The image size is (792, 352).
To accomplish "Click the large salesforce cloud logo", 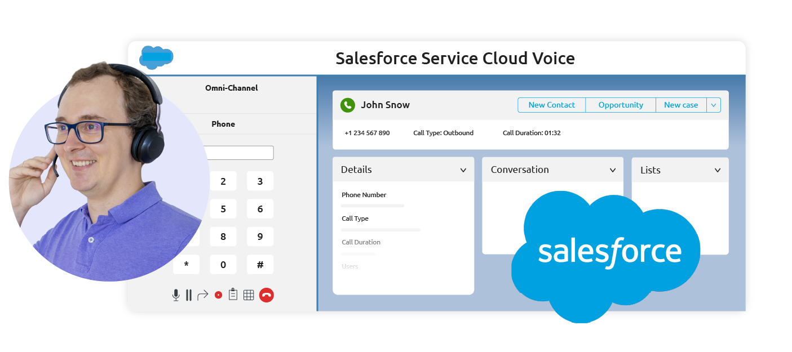I will (608, 252).
